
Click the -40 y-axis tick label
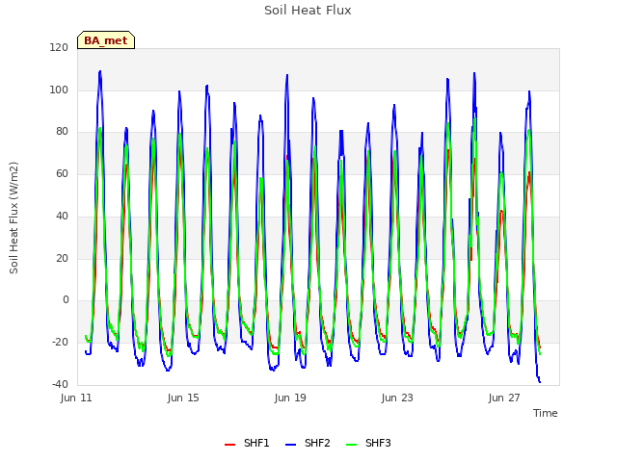tap(60, 384)
